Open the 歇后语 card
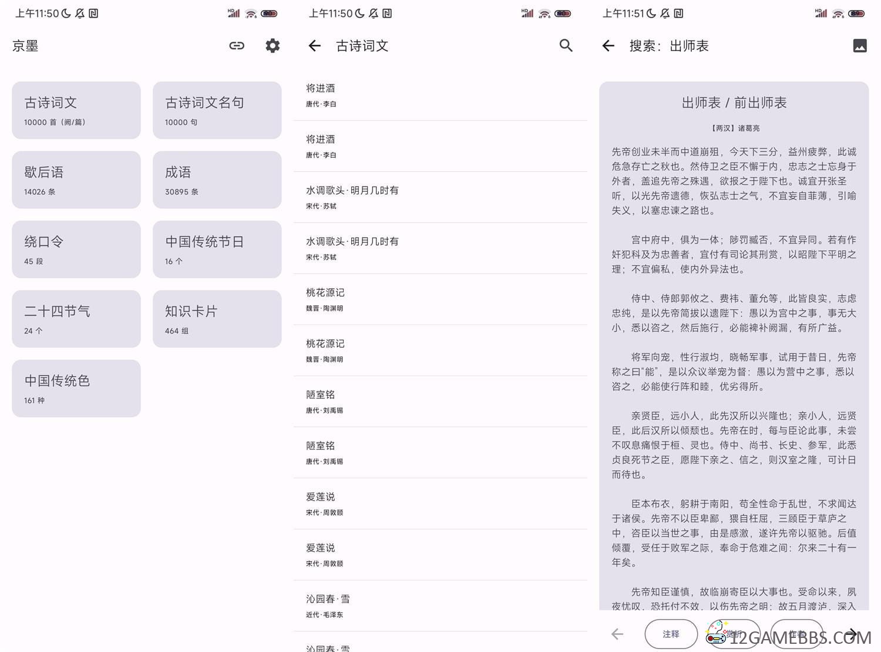 pos(76,180)
